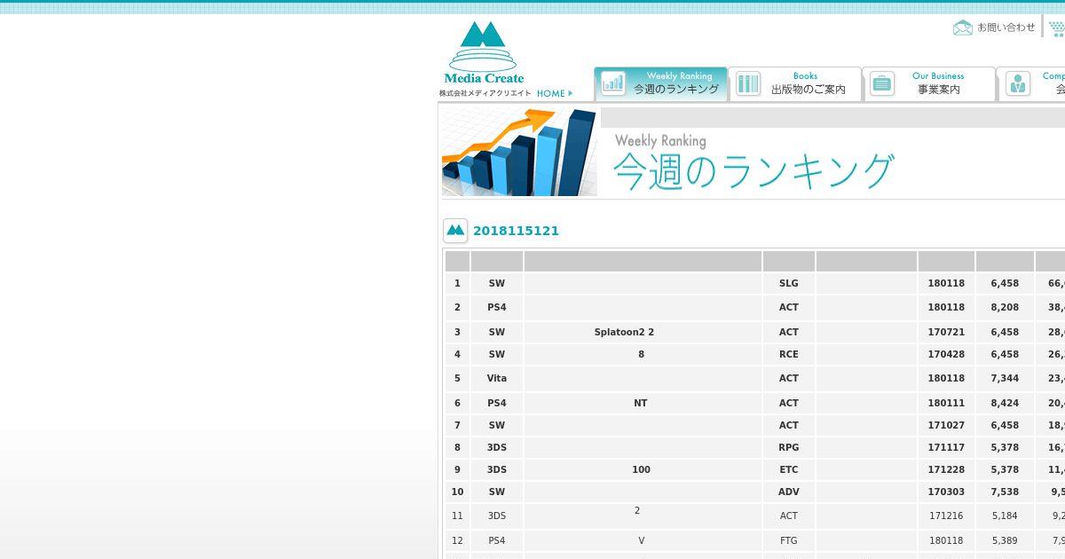Open the お問い合わせ contact link
This screenshot has height=559, width=1065.
click(x=1006, y=28)
